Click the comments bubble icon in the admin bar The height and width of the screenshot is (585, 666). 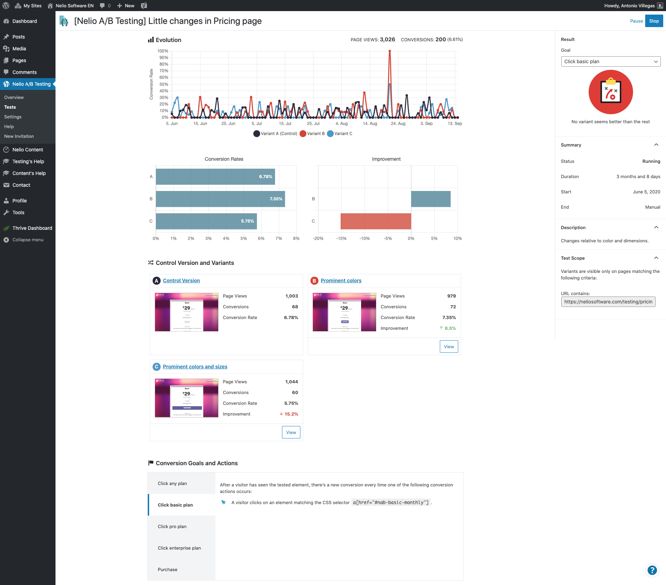pyautogui.click(x=102, y=6)
